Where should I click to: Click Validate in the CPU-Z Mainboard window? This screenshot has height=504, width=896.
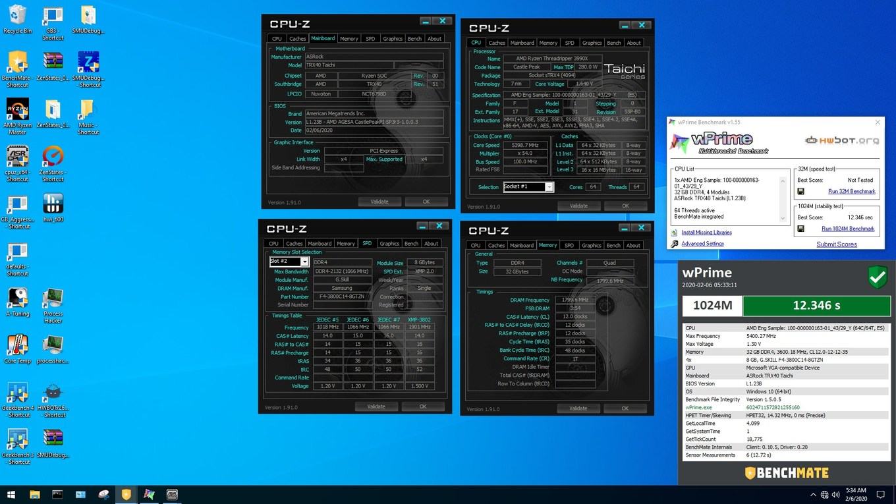pyautogui.click(x=379, y=202)
